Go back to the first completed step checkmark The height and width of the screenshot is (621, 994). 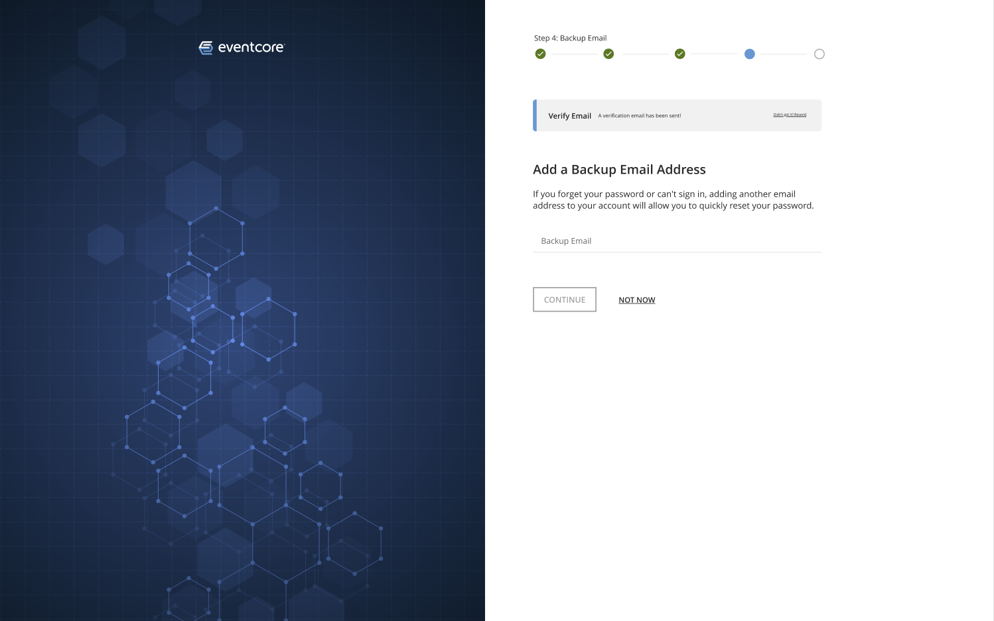click(540, 54)
